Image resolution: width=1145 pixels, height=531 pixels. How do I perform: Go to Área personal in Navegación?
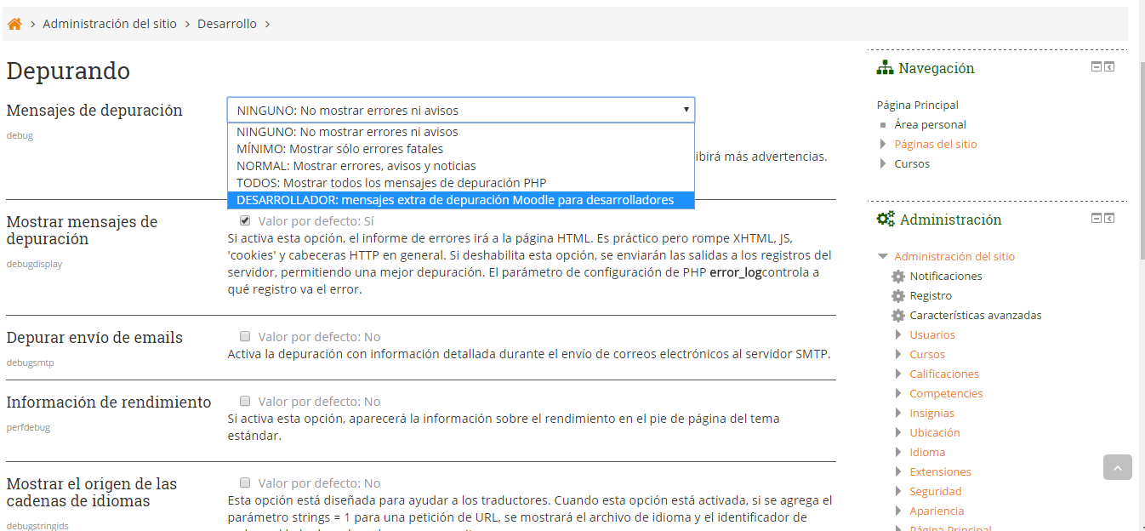tap(930, 125)
